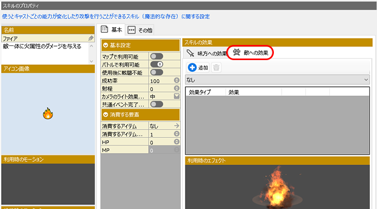377x209 pixels.
Task: Toggle マップで利用可能 switch
Action: (x=157, y=56)
